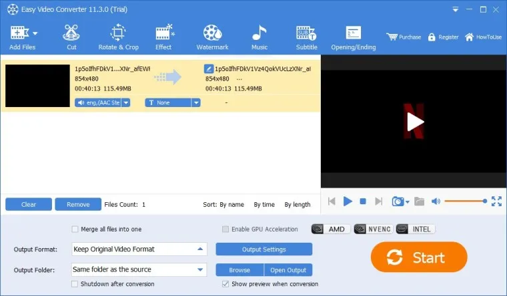Click the Open Output button

(x=288, y=270)
